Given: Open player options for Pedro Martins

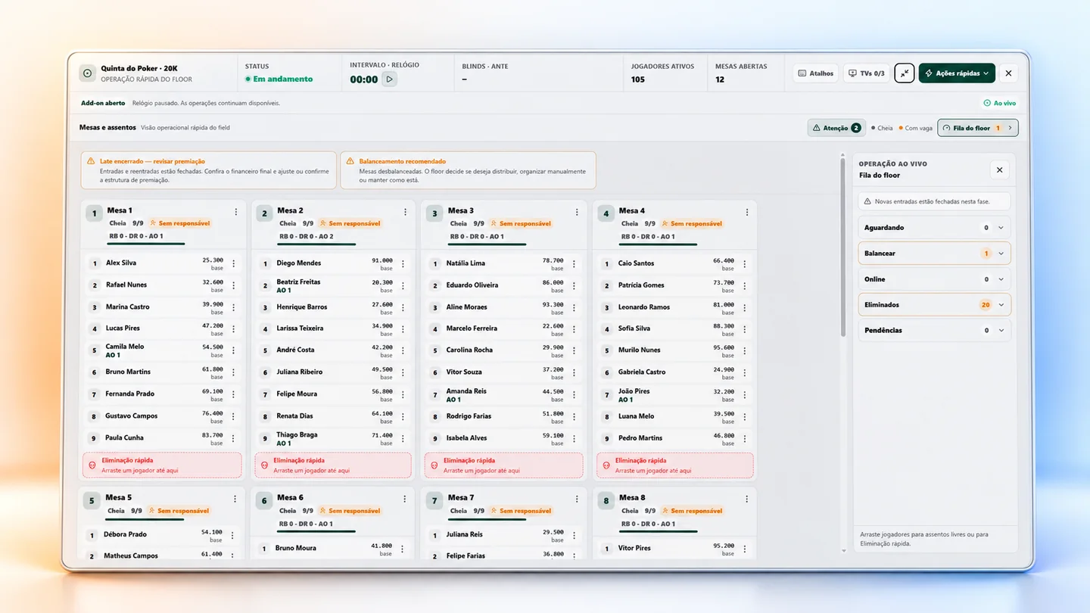Looking at the screenshot, I should 745,438.
